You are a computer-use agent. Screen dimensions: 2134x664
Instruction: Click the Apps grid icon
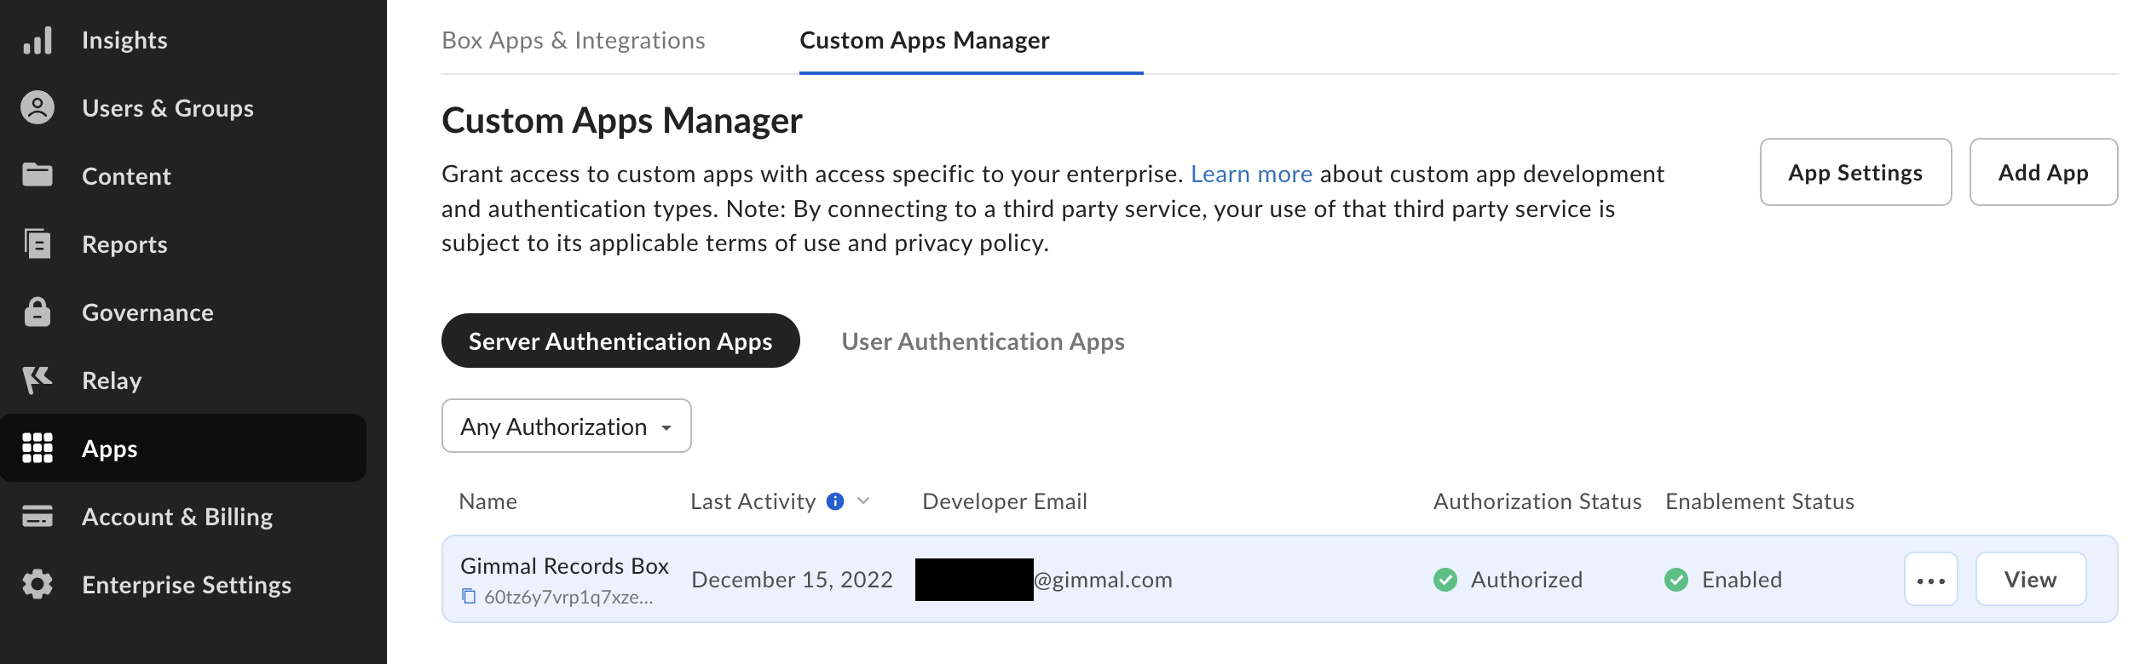[37, 448]
